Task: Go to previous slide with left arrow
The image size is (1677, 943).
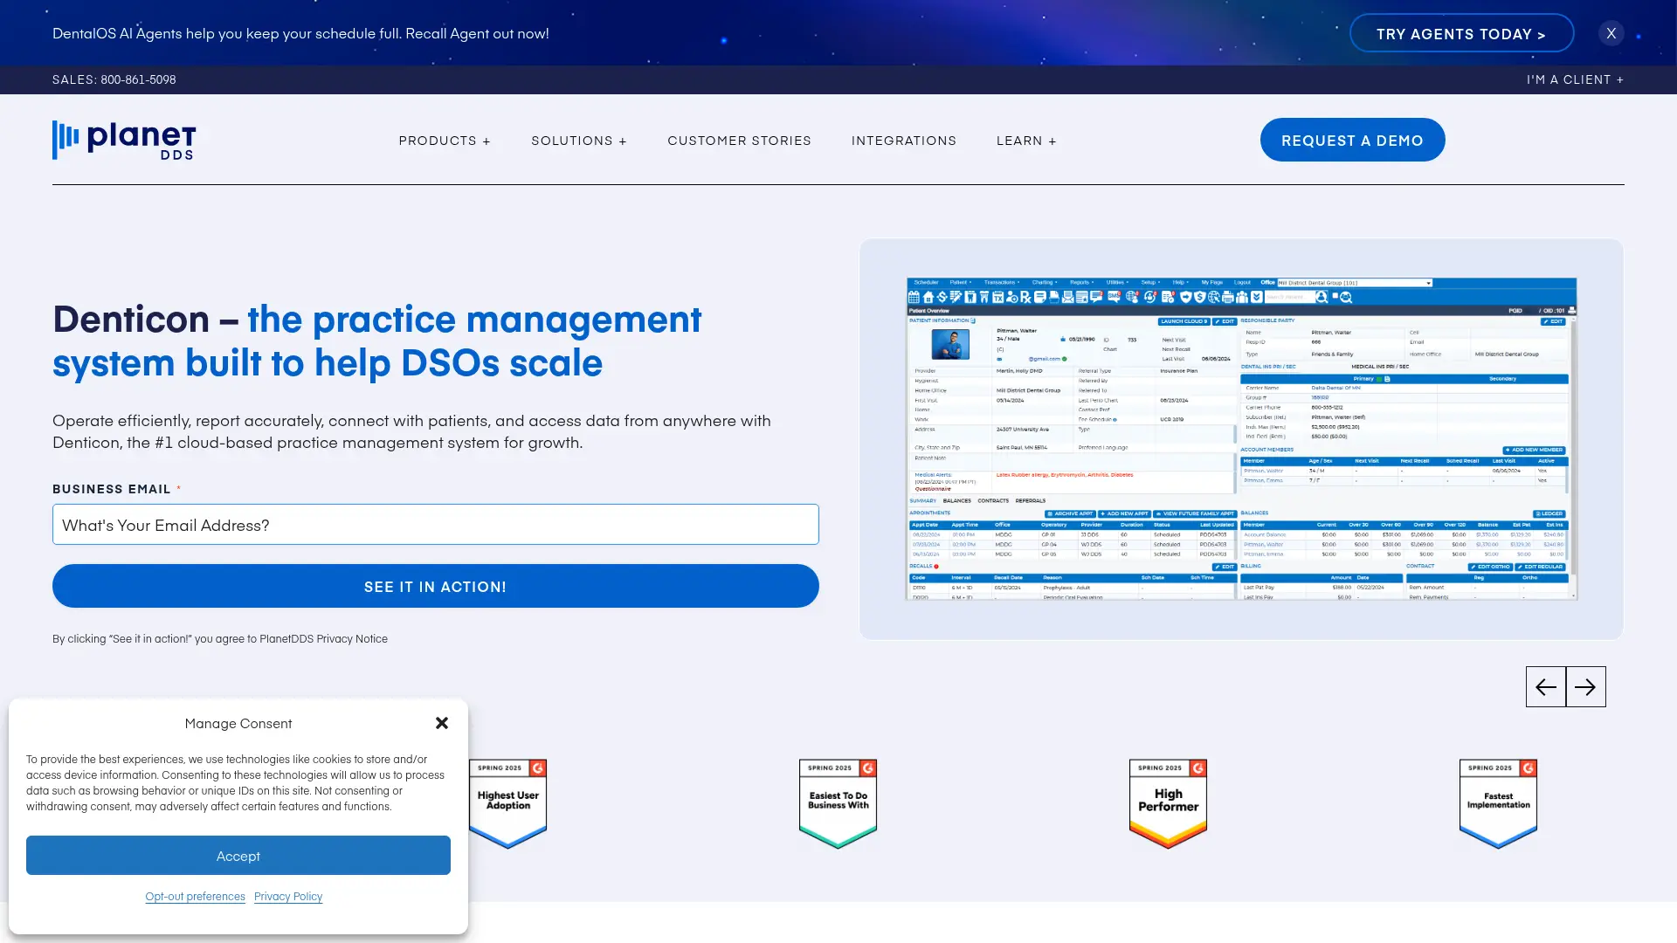Action: point(1545,687)
